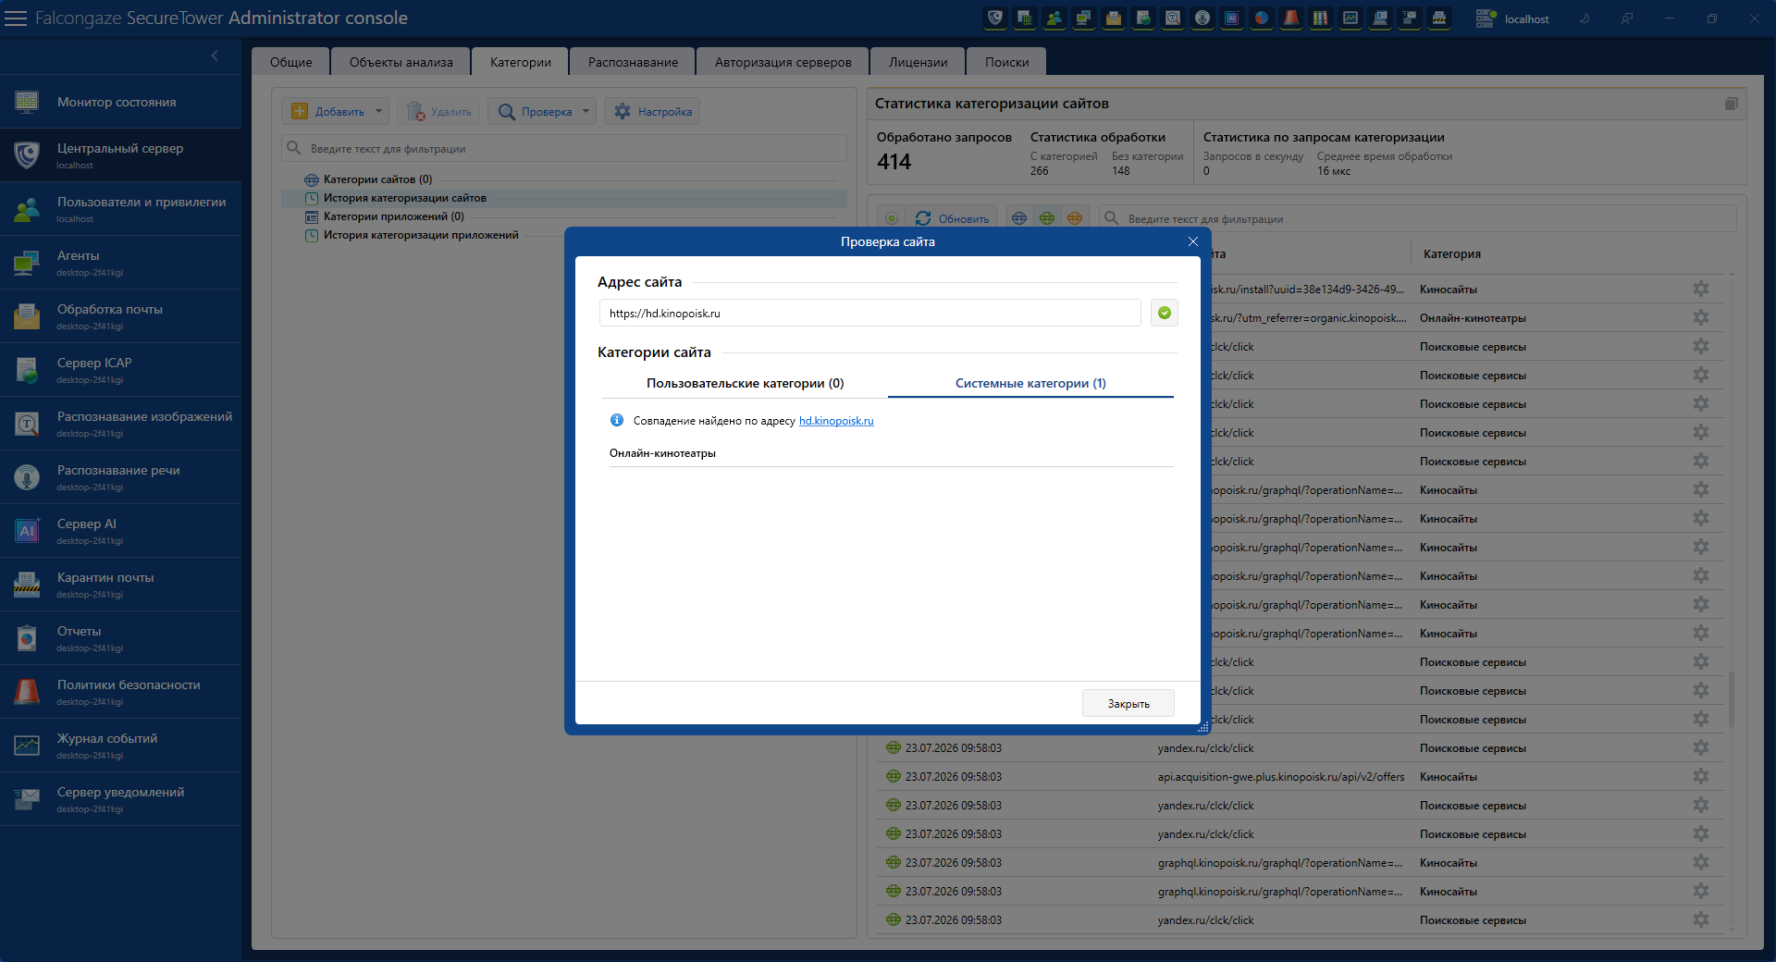1776x962 pixels.
Task: Toggle the green globe filter
Action: click(x=1047, y=218)
